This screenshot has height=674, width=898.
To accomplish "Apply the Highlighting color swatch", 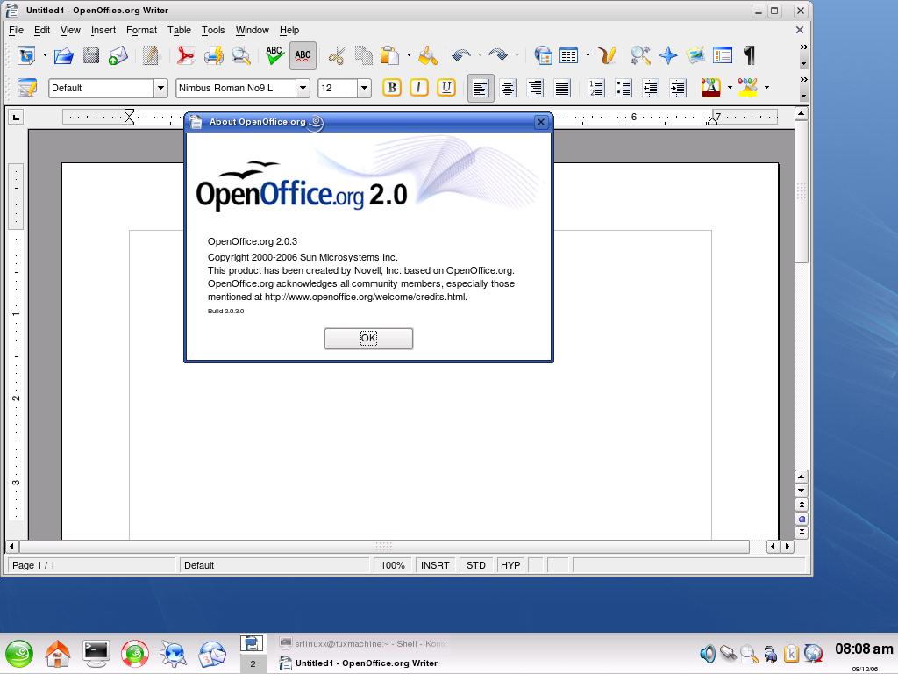I will pos(748,88).
